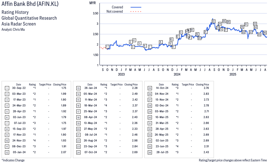Select chart marker 8 on the price line

pyautogui.click(x=160, y=42)
